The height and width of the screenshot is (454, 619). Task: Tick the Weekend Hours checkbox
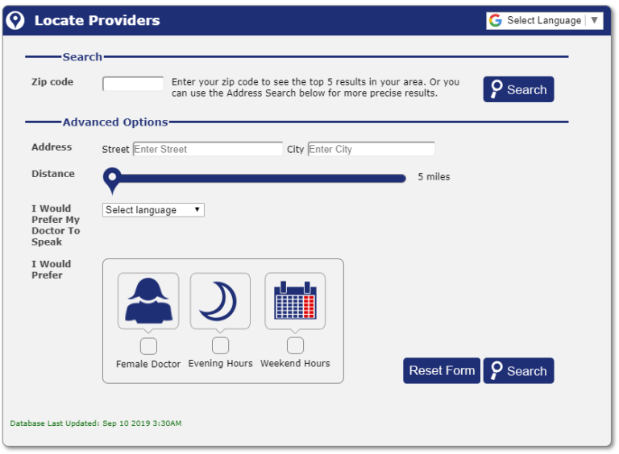click(x=295, y=346)
